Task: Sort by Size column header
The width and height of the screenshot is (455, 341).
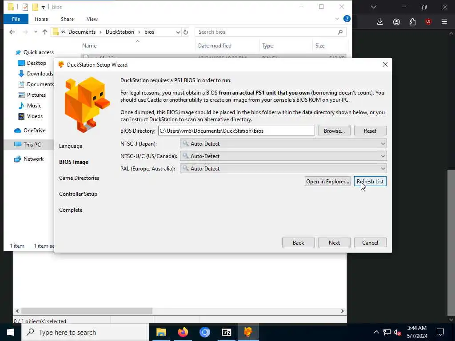Action: click(x=320, y=46)
